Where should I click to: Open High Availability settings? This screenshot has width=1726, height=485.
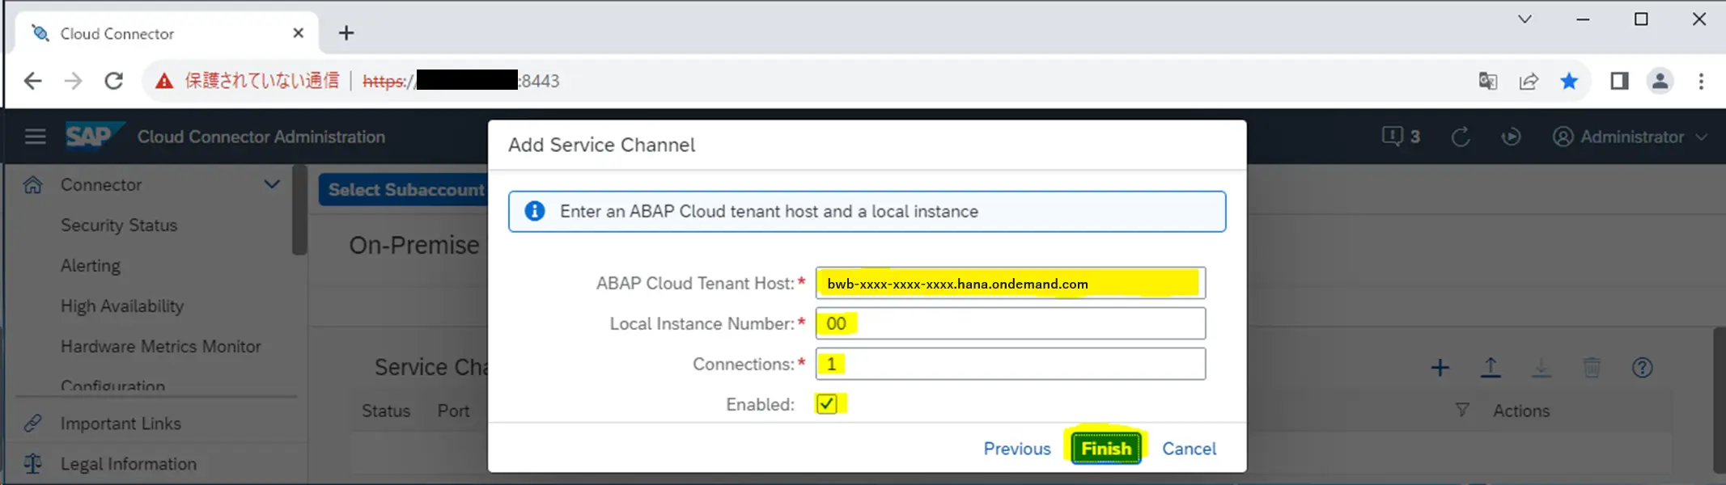click(x=122, y=306)
